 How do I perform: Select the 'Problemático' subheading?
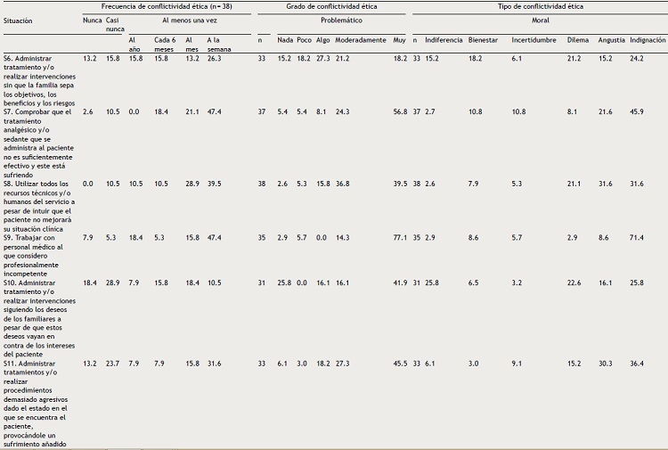342,20
